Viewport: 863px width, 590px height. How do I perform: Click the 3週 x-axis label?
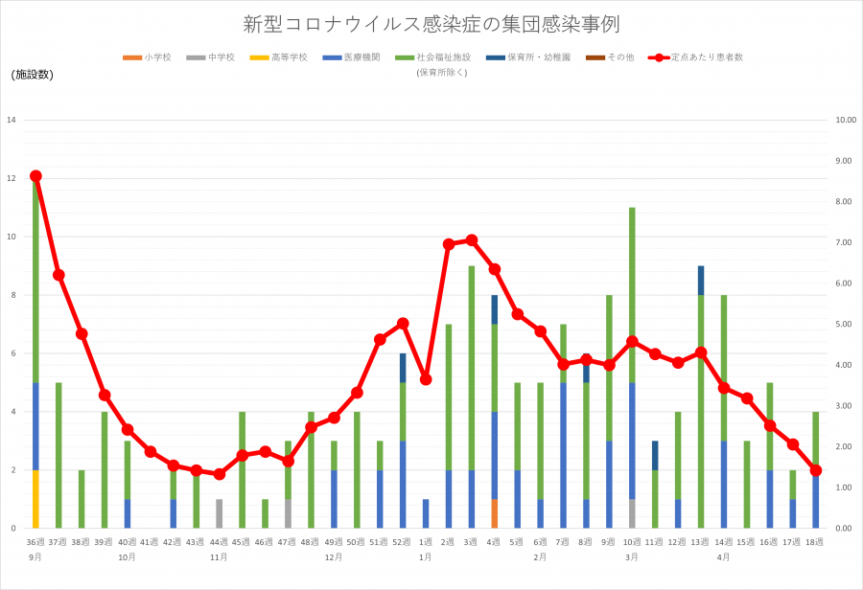click(x=471, y=542)
